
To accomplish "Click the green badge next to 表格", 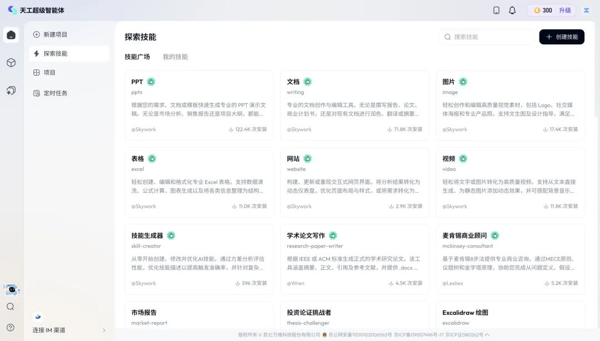I will [152, 158].
